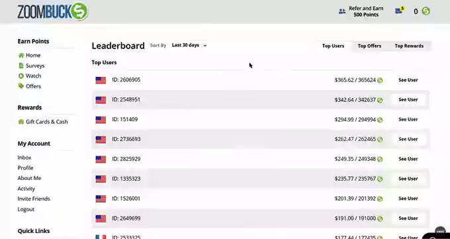Click the flag beside ID: 1335323

coord(101,179)
